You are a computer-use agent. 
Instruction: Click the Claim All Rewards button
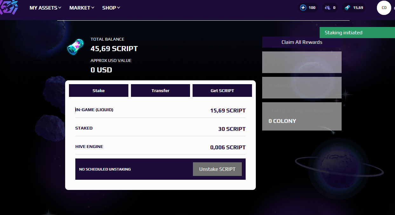click(x=302, y=42)
